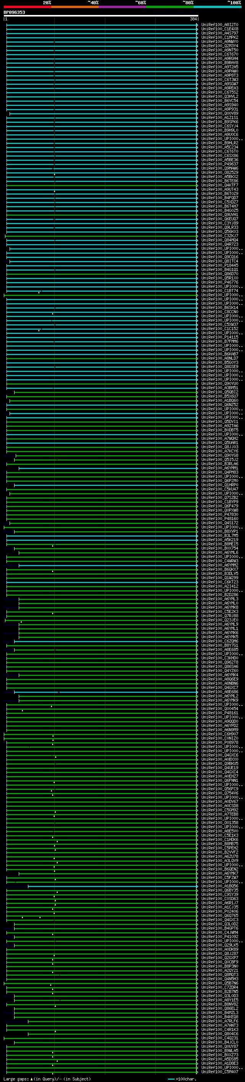Choose UniRef100_A1Z1S1 entry
245x1082 pixels.
[x=220, y=117]
